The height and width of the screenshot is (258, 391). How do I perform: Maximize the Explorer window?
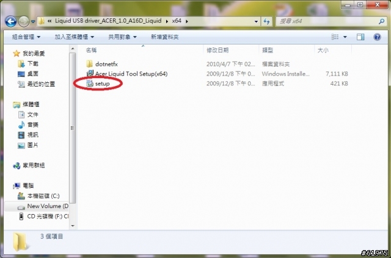point(360,5)
